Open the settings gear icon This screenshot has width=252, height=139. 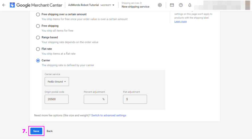[x=160, y=5]
